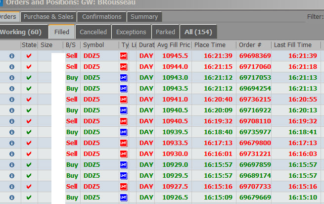Click blue LMT icon for order 69717053
Screen dimensions: 324x204
pos(124,78)
